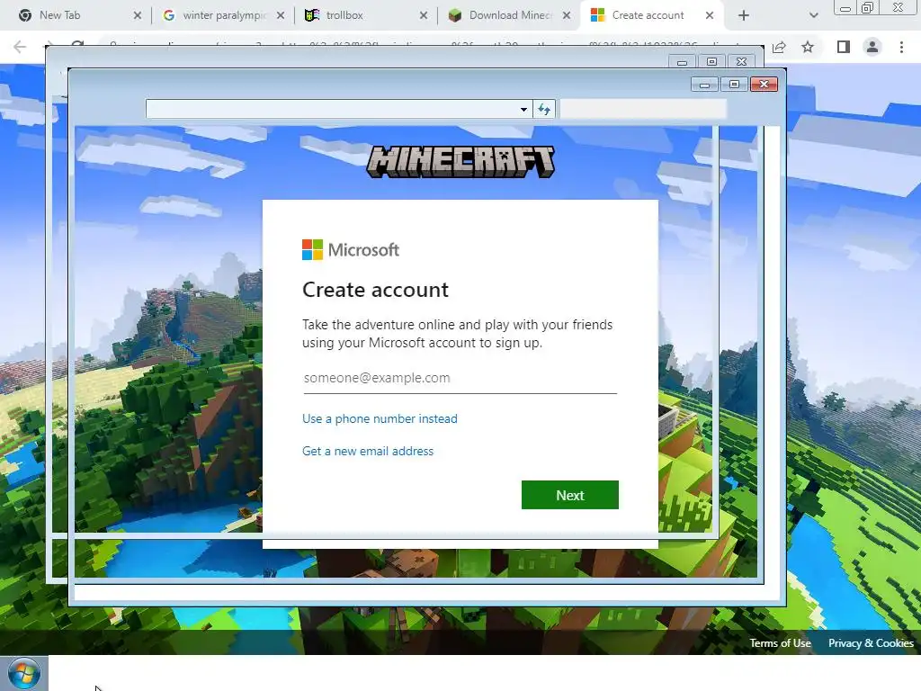The height and width of the screenshot is (691, 921).
Task: Minimize the Chrome browser window
Action: 845,7
